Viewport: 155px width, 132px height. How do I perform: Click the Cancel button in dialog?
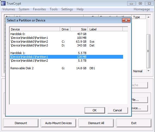pyautogui.click(x=118, y=110)
